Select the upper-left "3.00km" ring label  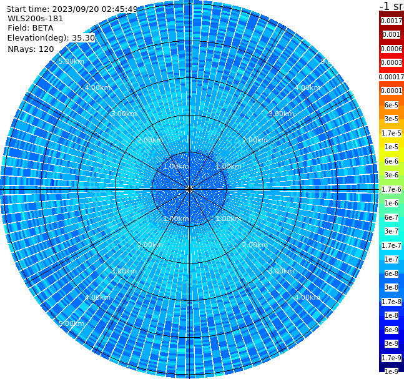[124, 114]
